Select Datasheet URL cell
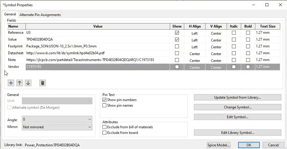 [98, 53]
